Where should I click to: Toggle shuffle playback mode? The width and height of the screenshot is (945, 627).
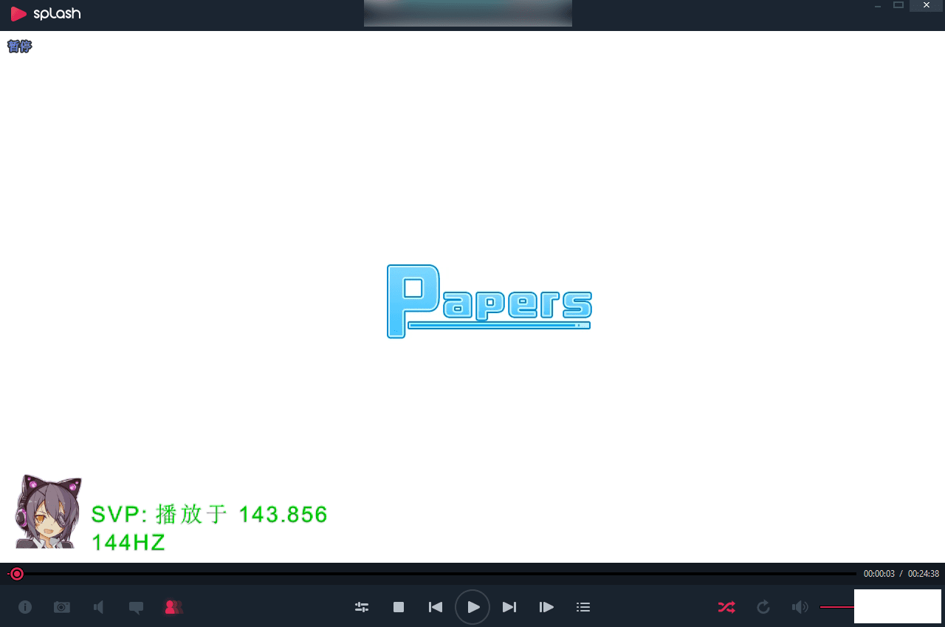(726, 607)
